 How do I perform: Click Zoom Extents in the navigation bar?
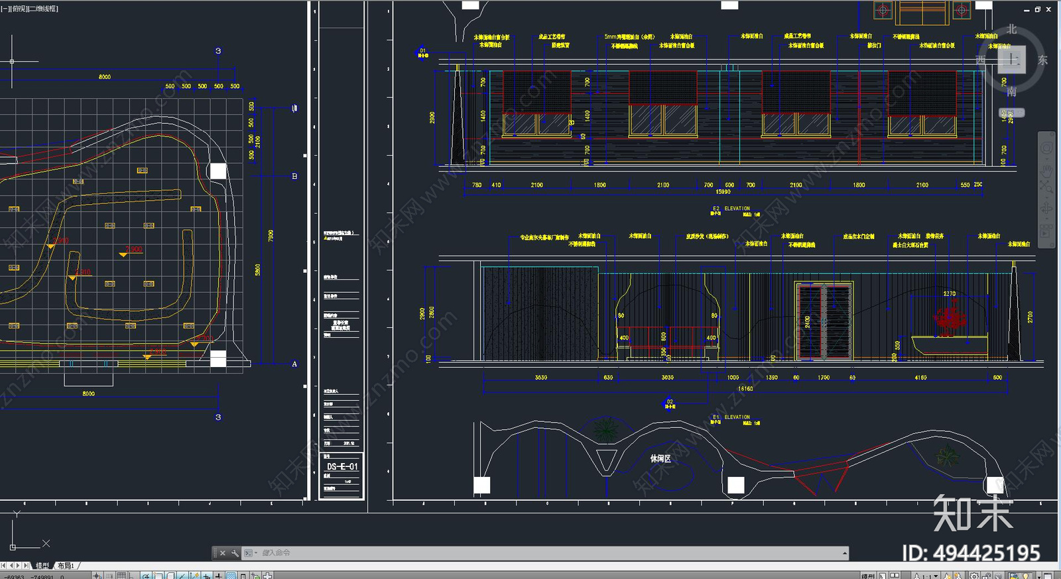(1046, 187)
